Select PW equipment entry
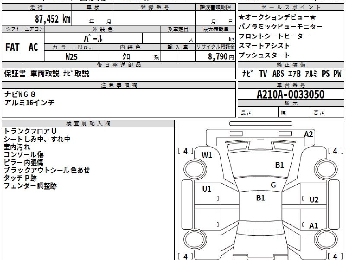Image resolution: width=346 pixels, height=260 pixels. pos(337,74)
